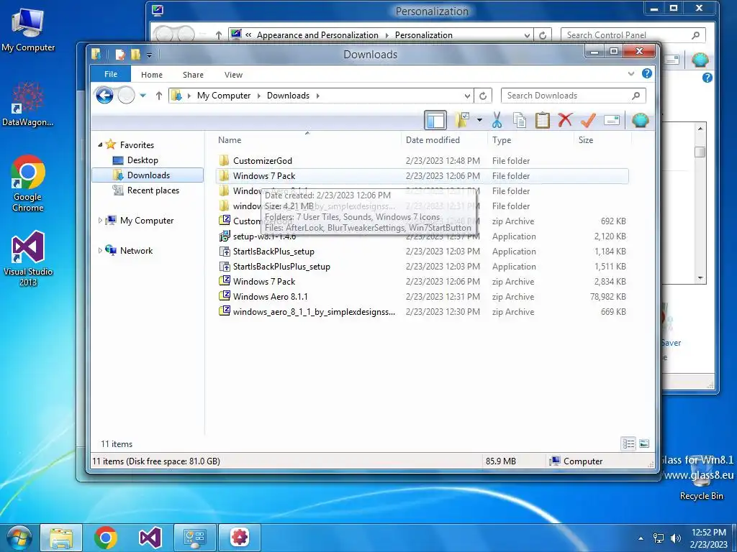
Task: Click the Paste clipboard icon
Action: (x=543, y=120)
